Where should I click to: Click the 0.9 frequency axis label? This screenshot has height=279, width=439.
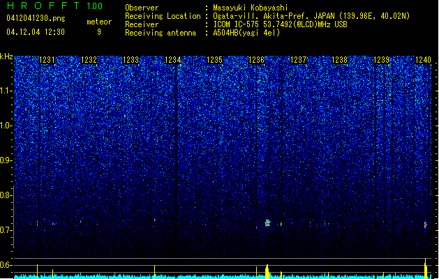pyautogui.click(x=6, y=160)
